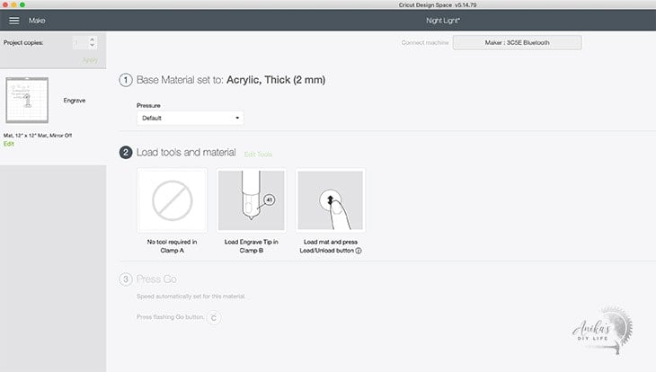Screen dimensions: 656x372
Task: Click the Apply button under copies
Action: pyautogui.click(x=90, y=60)
